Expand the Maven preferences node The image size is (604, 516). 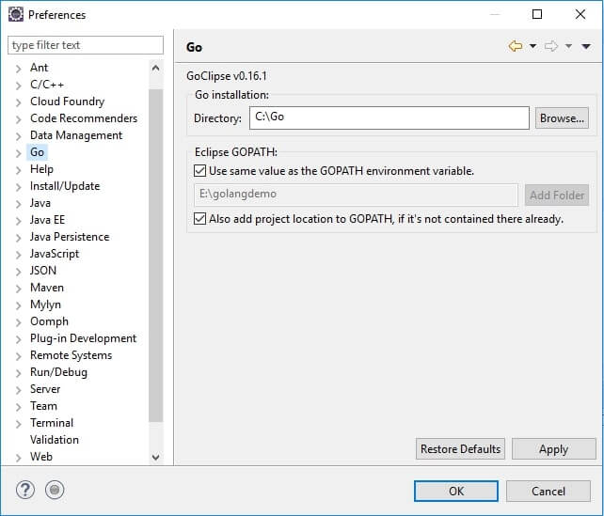(18, 288)
